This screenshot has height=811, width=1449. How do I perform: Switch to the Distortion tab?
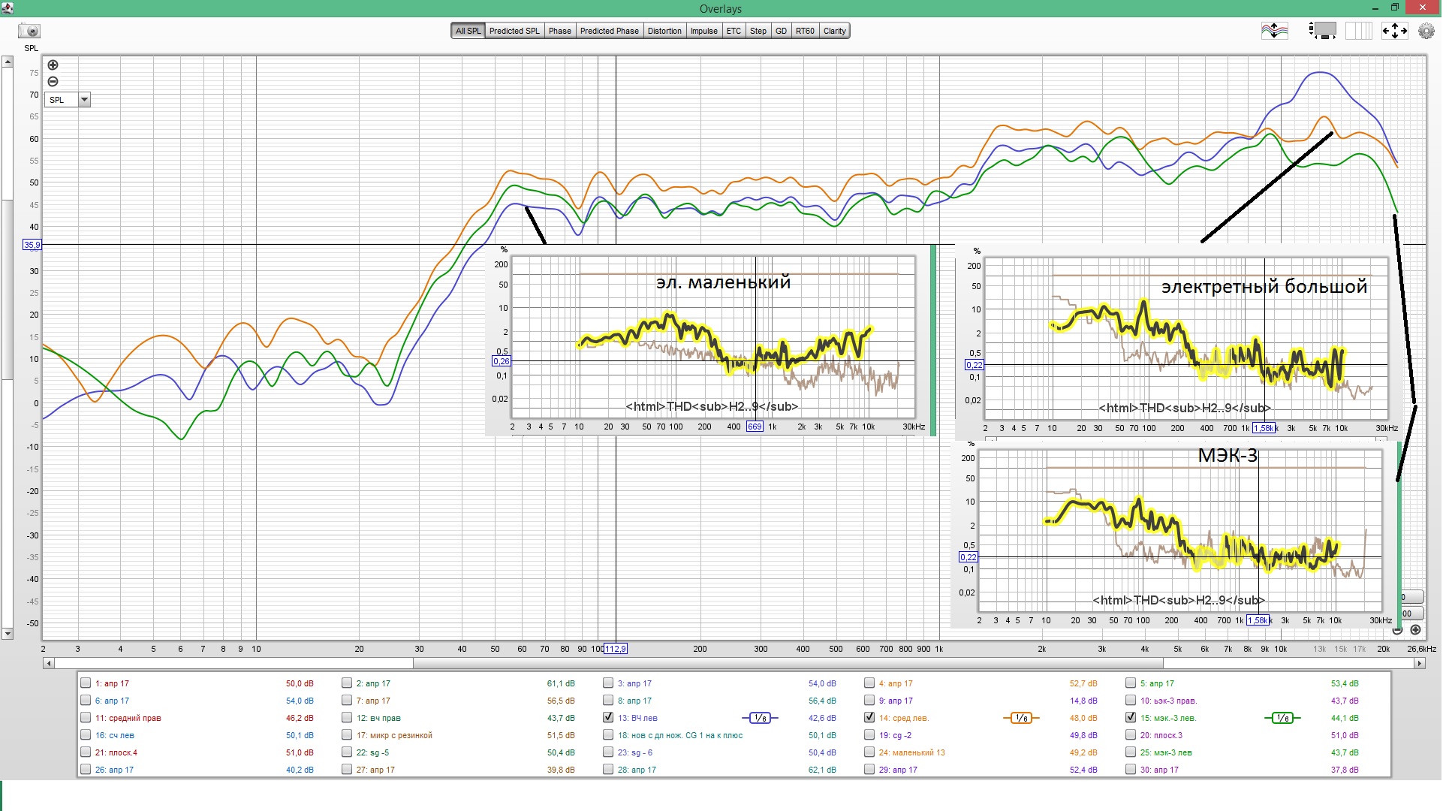pos(664,31)
